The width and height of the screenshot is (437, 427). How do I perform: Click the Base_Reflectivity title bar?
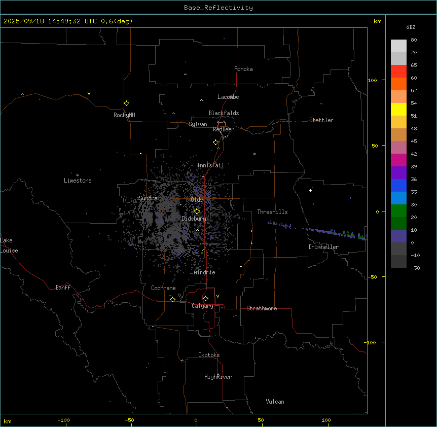point(218,8)
